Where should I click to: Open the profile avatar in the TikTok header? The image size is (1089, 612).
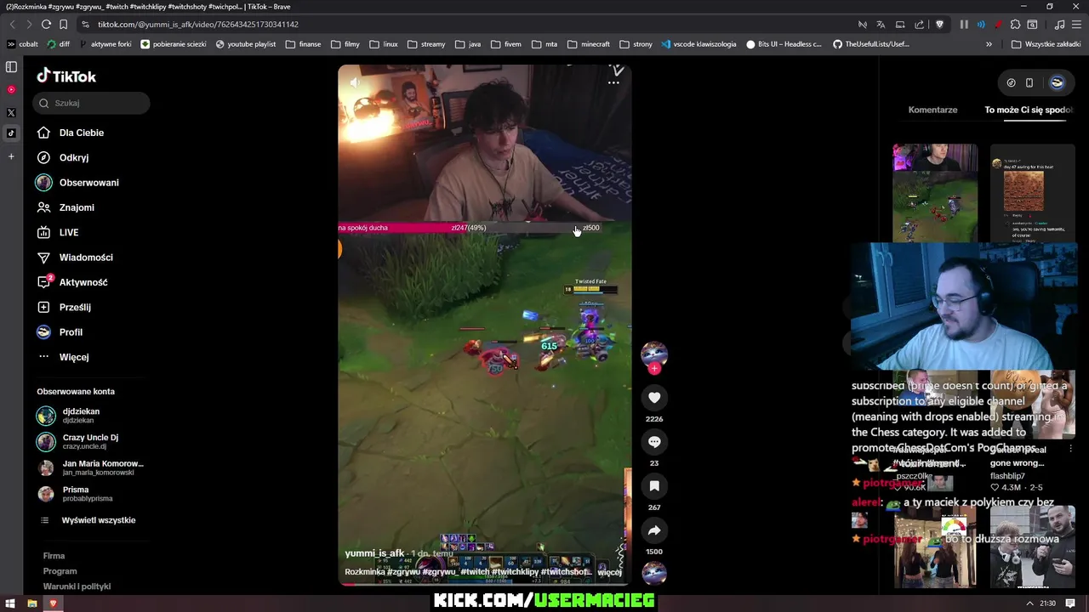pos(1058,82)
